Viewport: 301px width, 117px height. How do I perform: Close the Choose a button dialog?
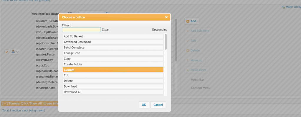click(166, 17)
